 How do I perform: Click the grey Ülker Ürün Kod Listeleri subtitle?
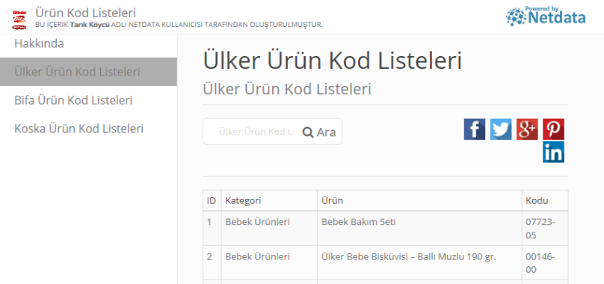tap(287, 89)
